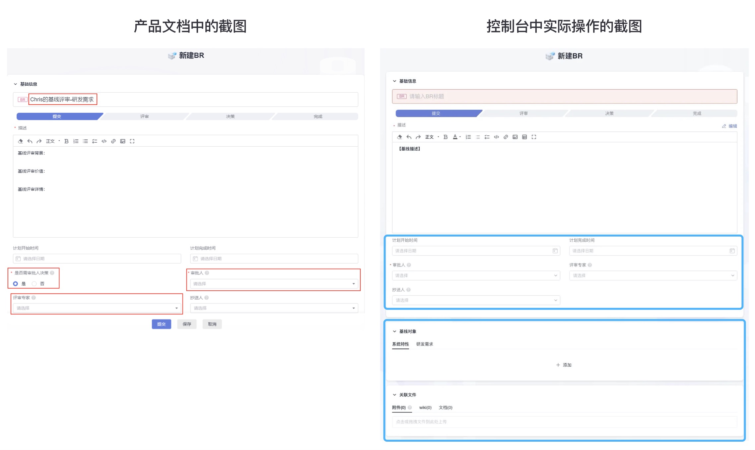Click the code block icon in the product-doc screenshot toolbar
Viewport: 755px width, 450px height.
[104, 141]
